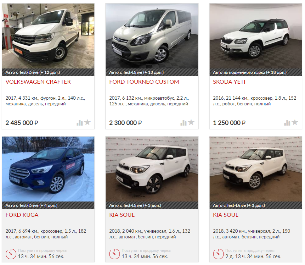Open the SKODA YETI title link
The image size is (305, 265).
(229, 82)
